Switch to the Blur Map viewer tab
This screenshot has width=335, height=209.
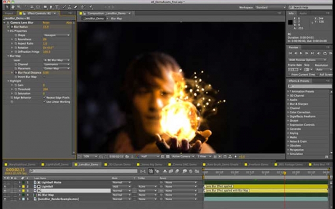[116, 19]
